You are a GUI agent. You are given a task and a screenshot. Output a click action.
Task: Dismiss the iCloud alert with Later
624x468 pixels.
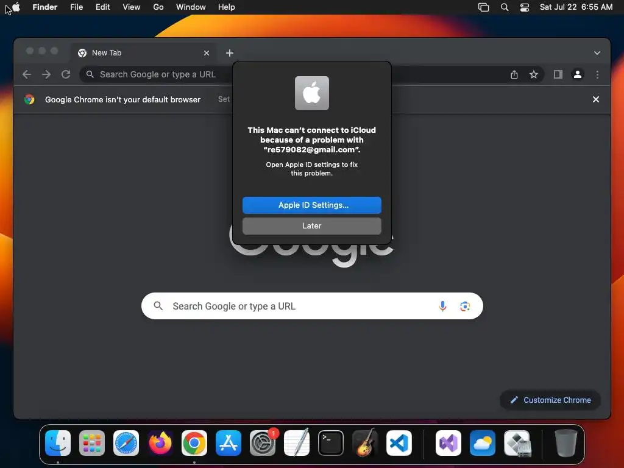coord(311,225)
